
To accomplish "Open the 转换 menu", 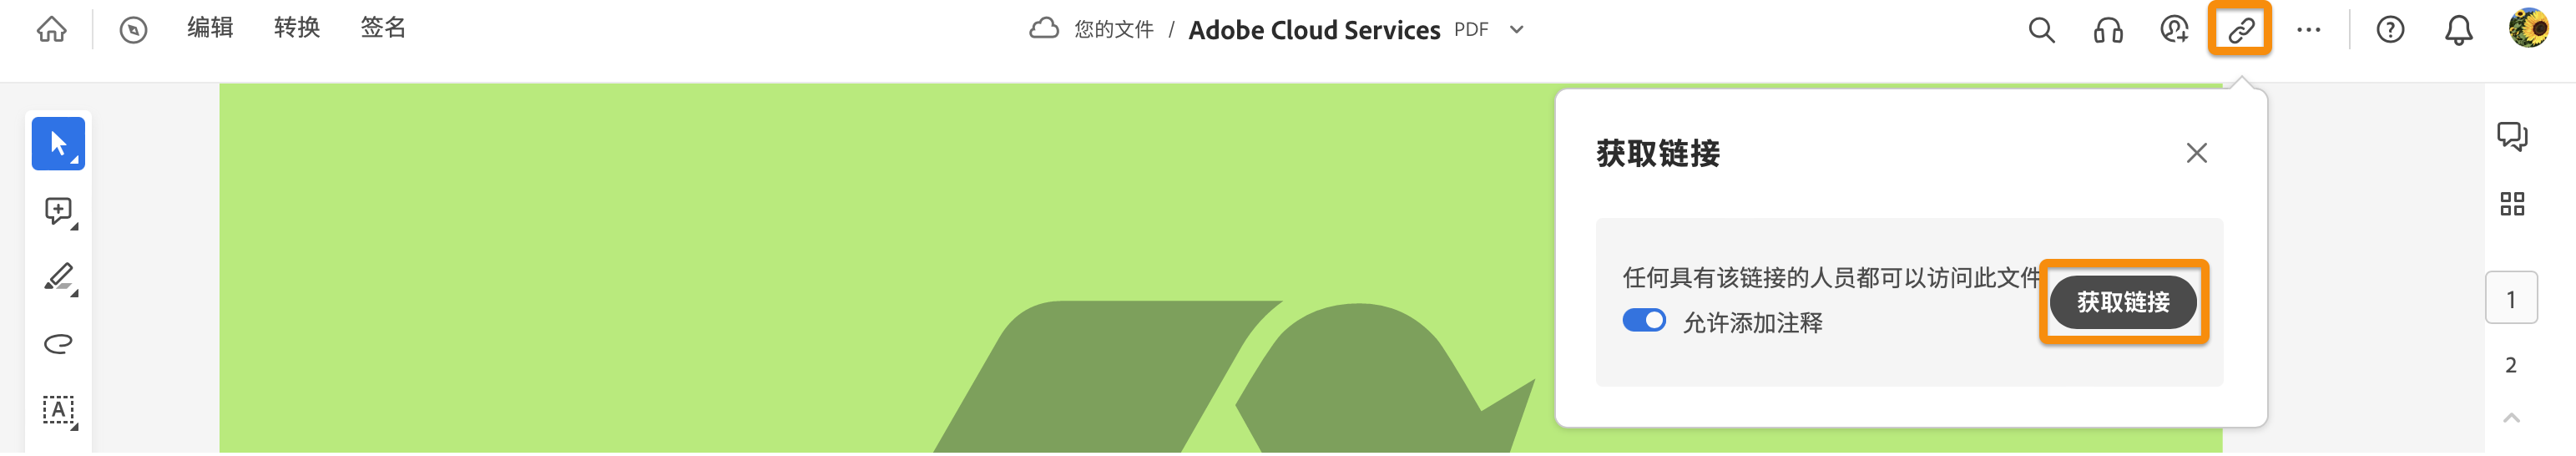I will pos(297,28).
